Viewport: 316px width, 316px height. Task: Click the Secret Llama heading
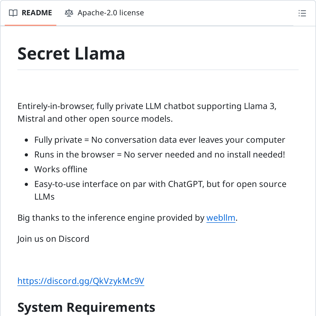click(x=71, y=54)
